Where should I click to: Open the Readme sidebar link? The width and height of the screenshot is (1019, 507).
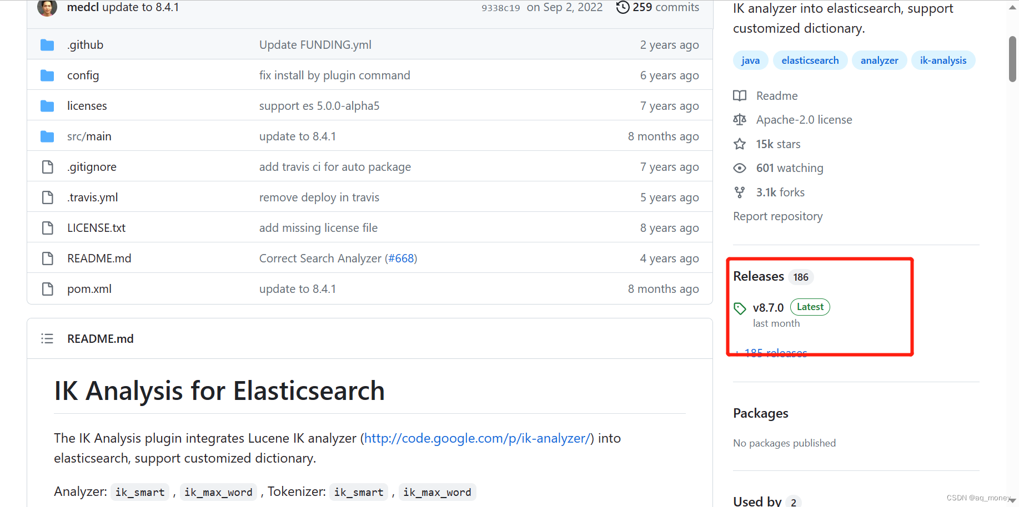click(x=777, y=96)
